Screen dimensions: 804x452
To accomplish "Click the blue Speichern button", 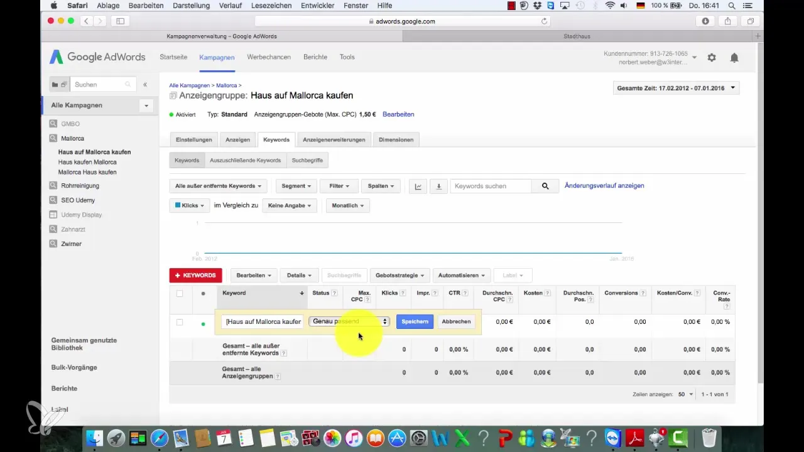I will pyautogui.click(x=415, y=321).
